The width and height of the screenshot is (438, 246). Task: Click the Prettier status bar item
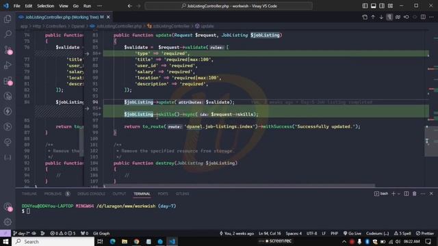pyautogui.click(x=425, y=234)
